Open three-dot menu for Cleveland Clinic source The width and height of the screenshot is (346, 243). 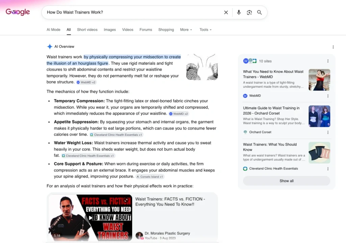328,169
